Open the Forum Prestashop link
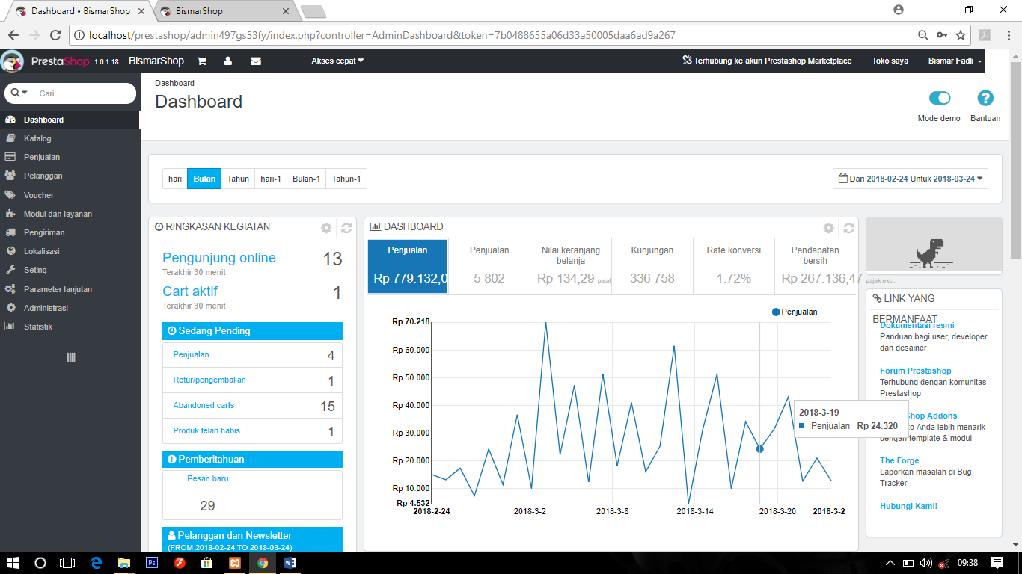Image resolution: width=1022 pixels, height=574 pixels. pos(916,371)
